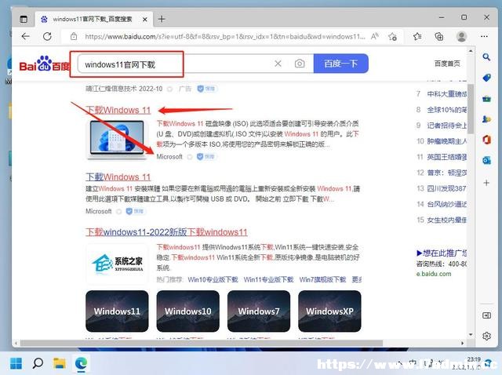
Task: Open sidebar Games icon
Action: 486,119
